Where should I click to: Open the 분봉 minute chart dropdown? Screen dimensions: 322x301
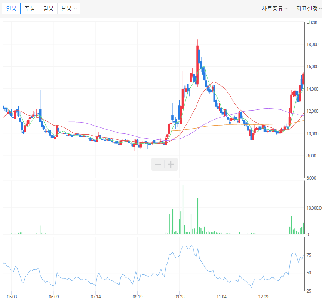pos(69,9)
